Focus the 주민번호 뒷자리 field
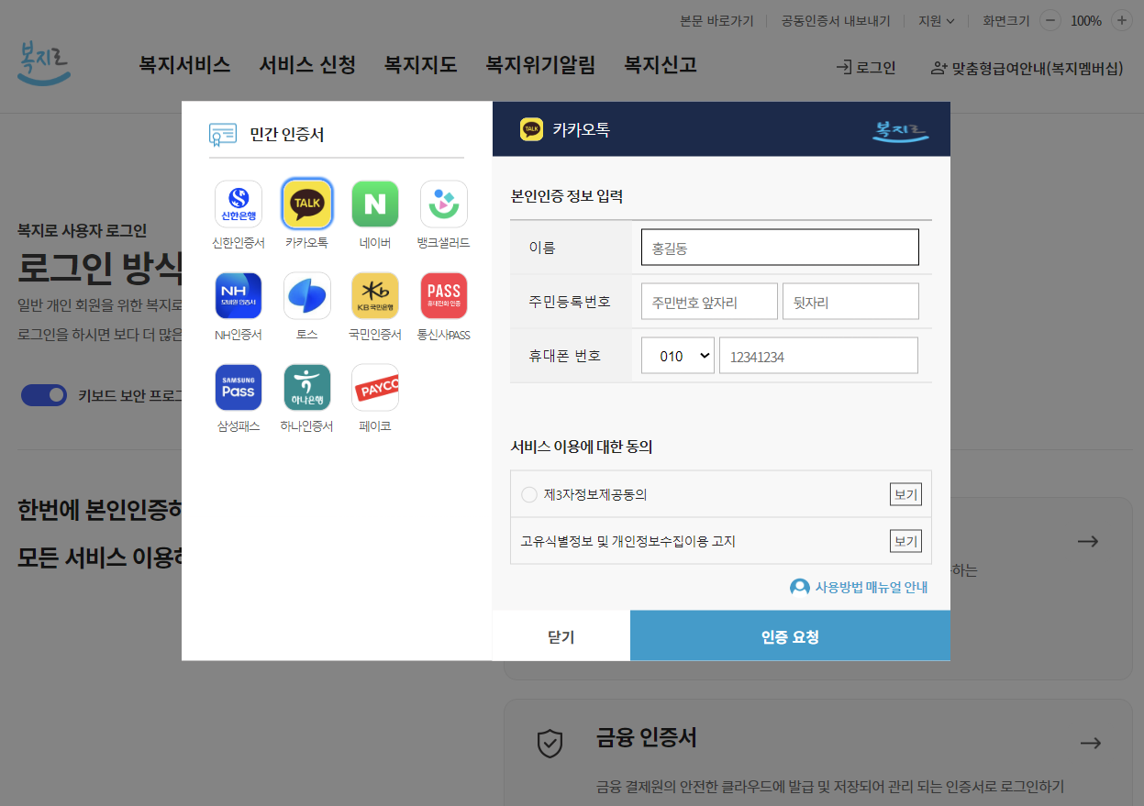Viewport: 1144px width, 806px height. (850, 302)
